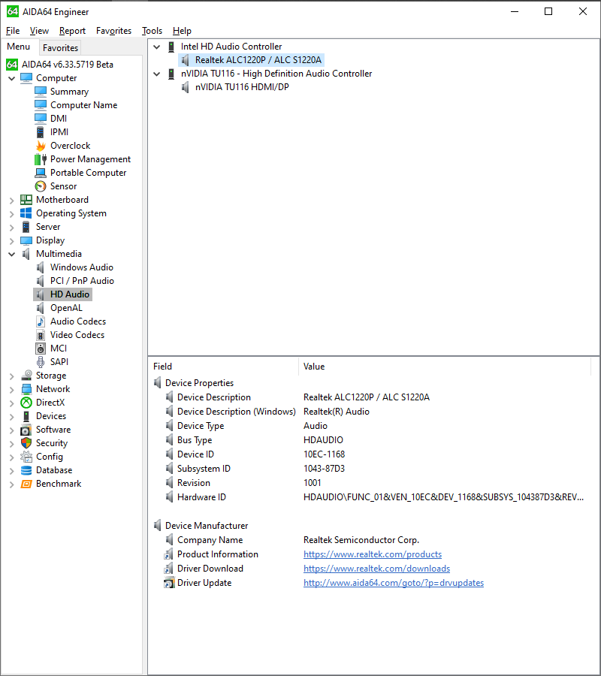Click the Subsystem ID value 1043-87D3
This screenshot has height=676, width=601.
click(x=324, y=469)
